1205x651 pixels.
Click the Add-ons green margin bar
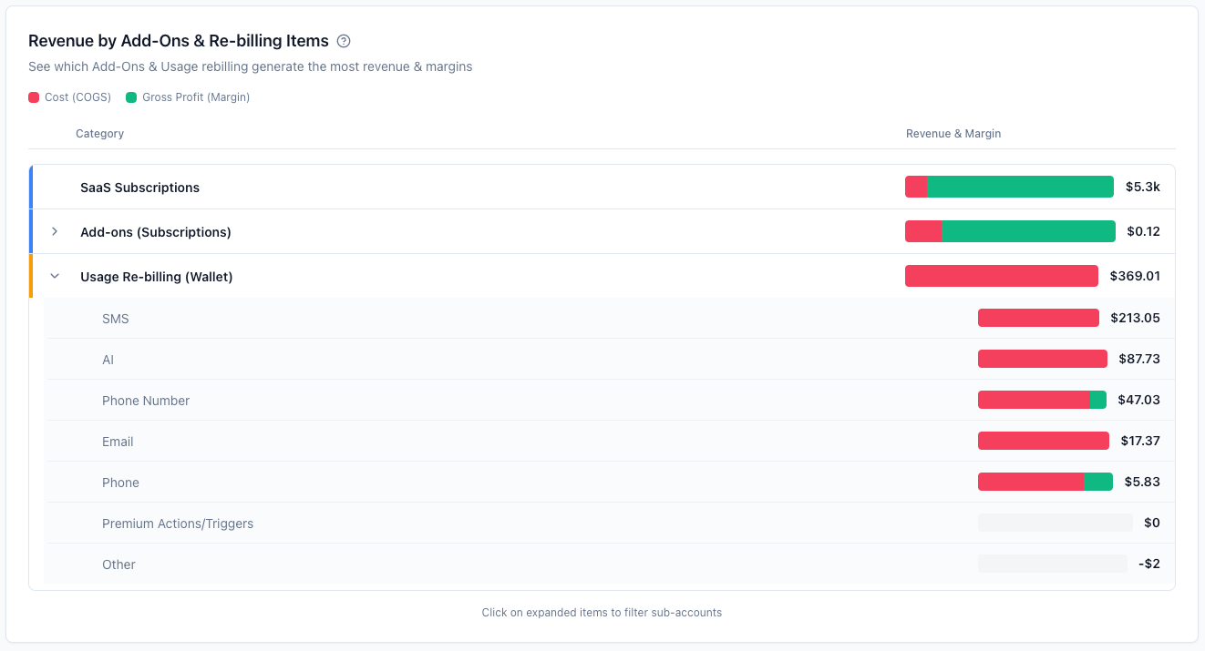coord(1028,231)
